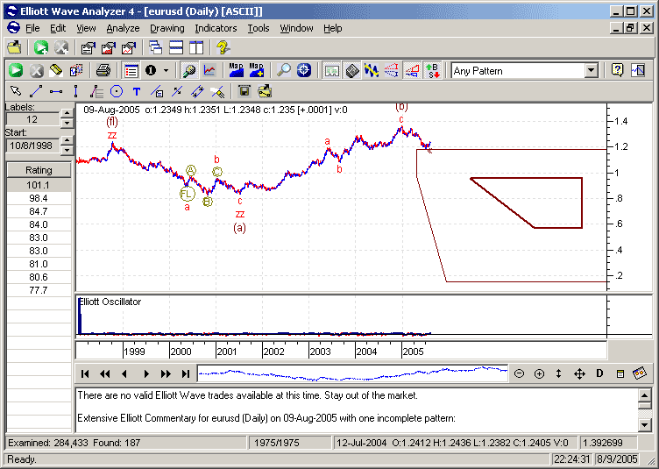This screenshot has height=469, width=659.
Task: Select the diagonal trend line tool
Action: pyautogui.click(x=36, y=91)
